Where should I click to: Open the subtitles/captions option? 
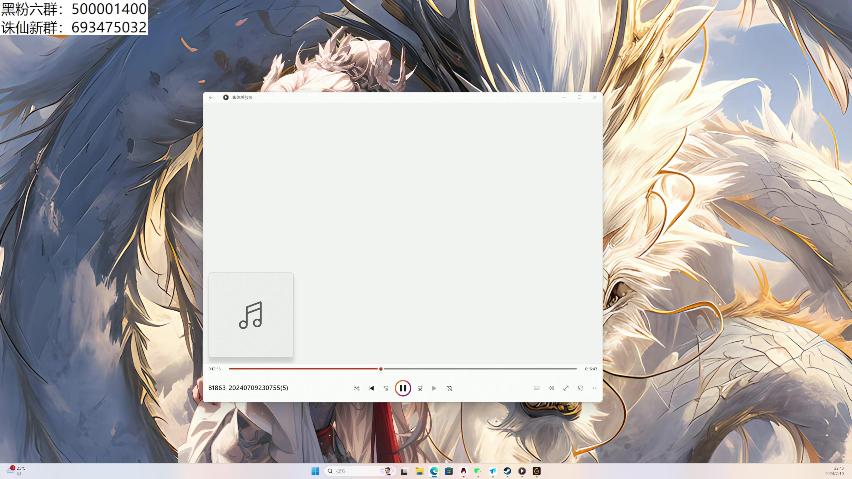point(536,388)
